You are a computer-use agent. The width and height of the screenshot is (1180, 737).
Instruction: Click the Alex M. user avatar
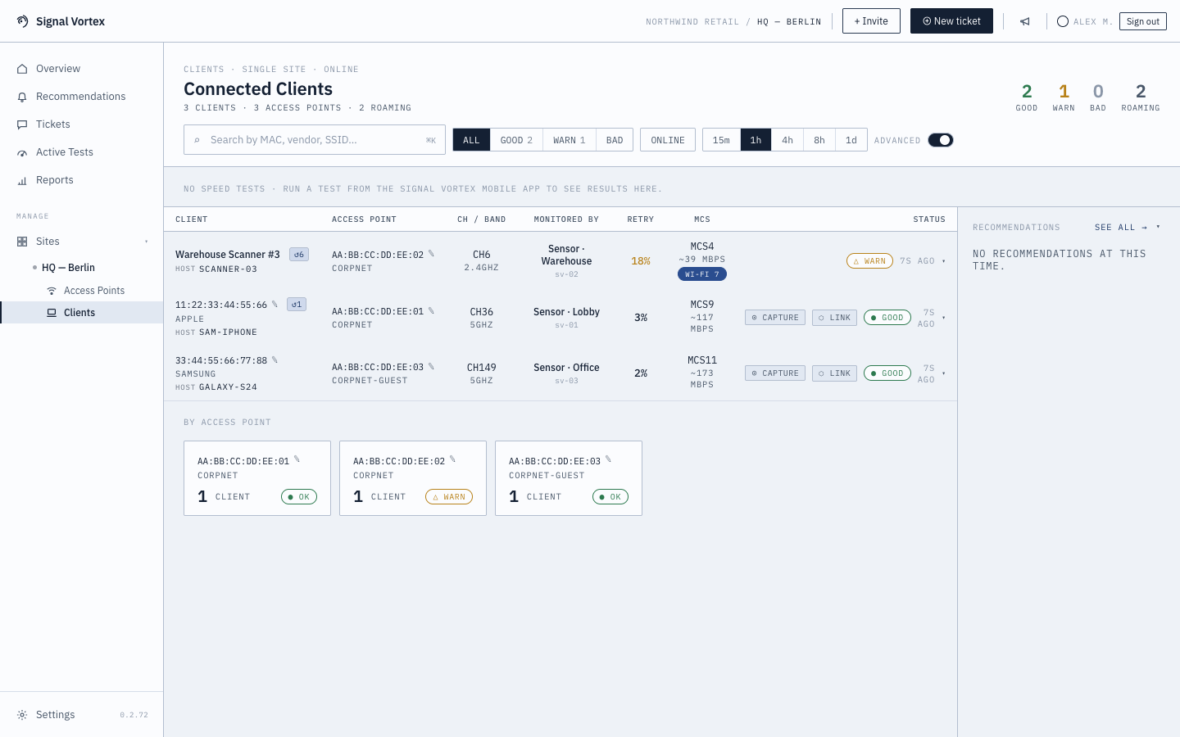[x=1063, y=21]
